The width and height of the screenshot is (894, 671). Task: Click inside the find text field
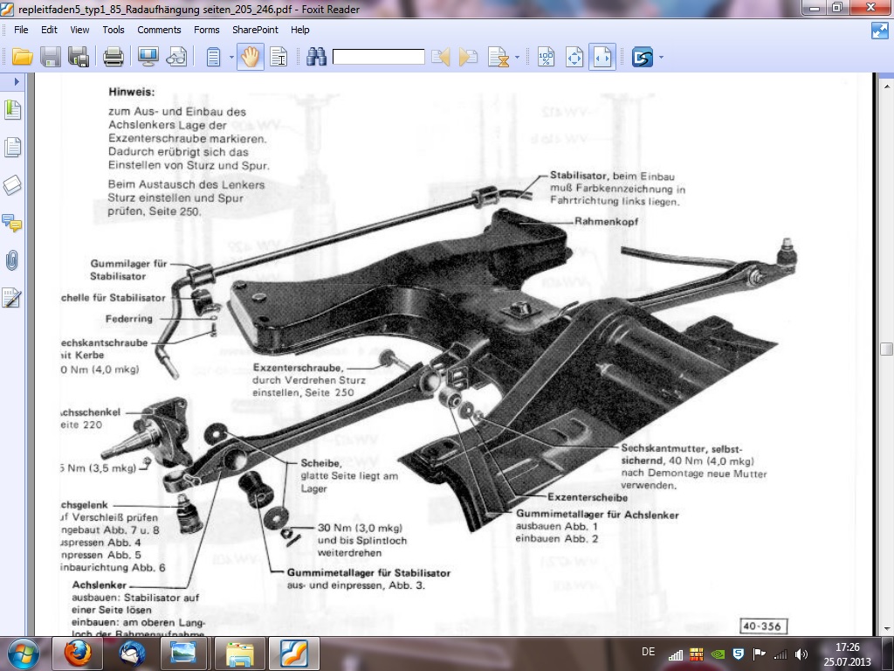click(378, 58)
